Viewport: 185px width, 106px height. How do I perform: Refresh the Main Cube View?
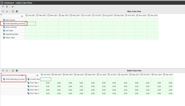pos(3,11)
